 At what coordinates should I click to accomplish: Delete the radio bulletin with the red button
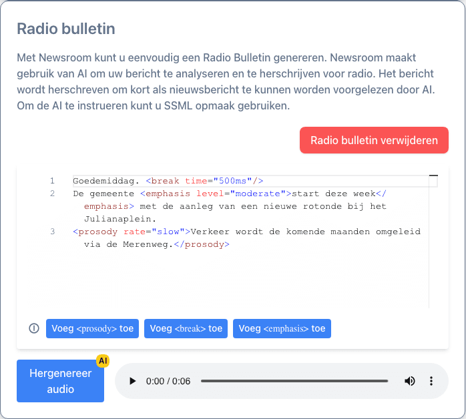[374, 140]
